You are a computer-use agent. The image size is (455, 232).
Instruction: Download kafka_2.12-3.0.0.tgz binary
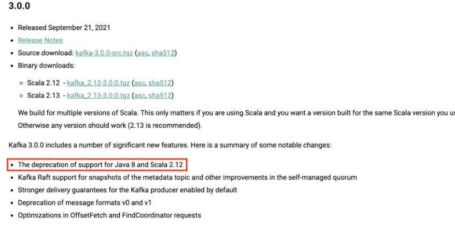(98, 83)
